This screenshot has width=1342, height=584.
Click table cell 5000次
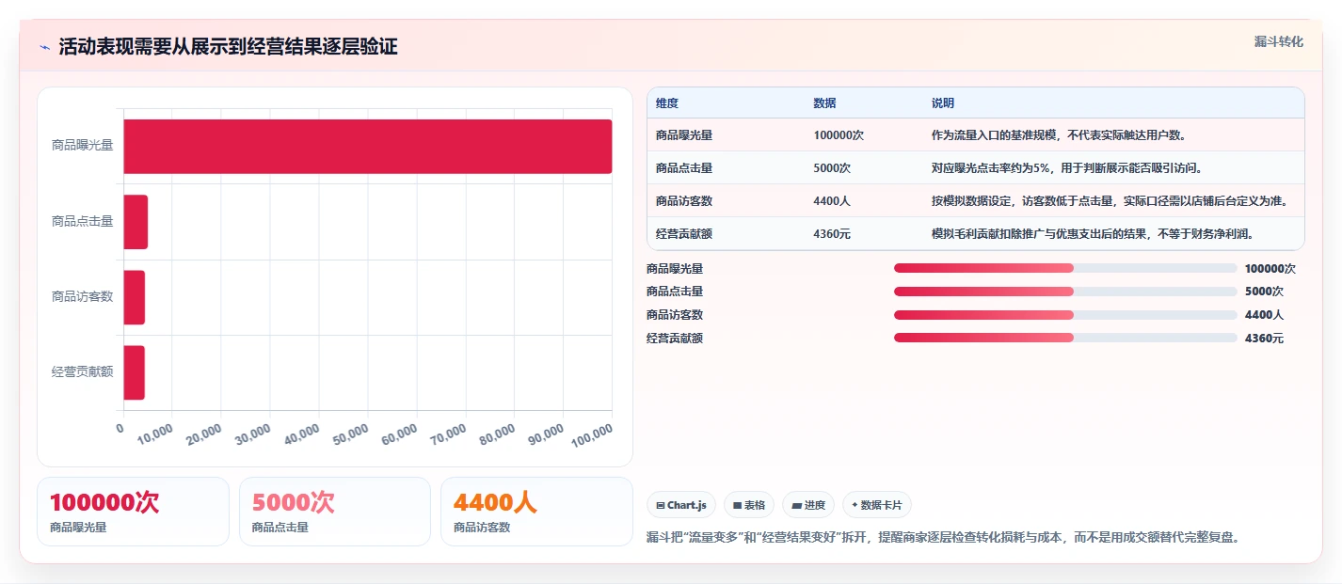(x=832, y=168)
